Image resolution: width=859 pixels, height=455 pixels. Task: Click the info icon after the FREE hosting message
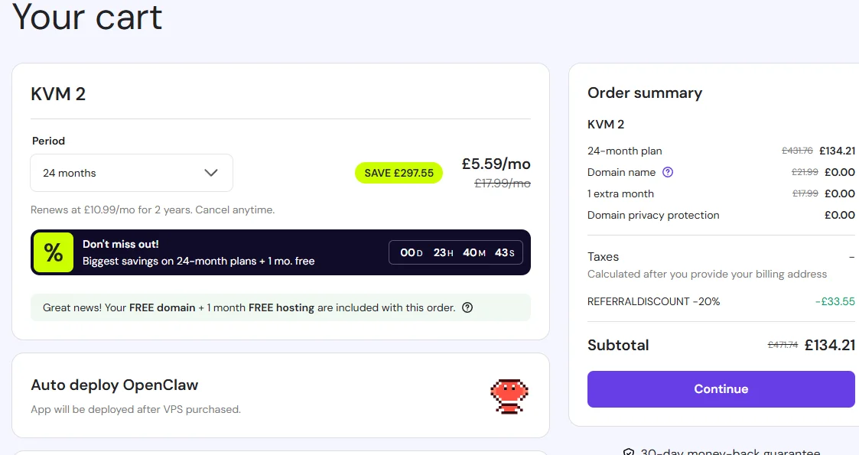[467, 307]
